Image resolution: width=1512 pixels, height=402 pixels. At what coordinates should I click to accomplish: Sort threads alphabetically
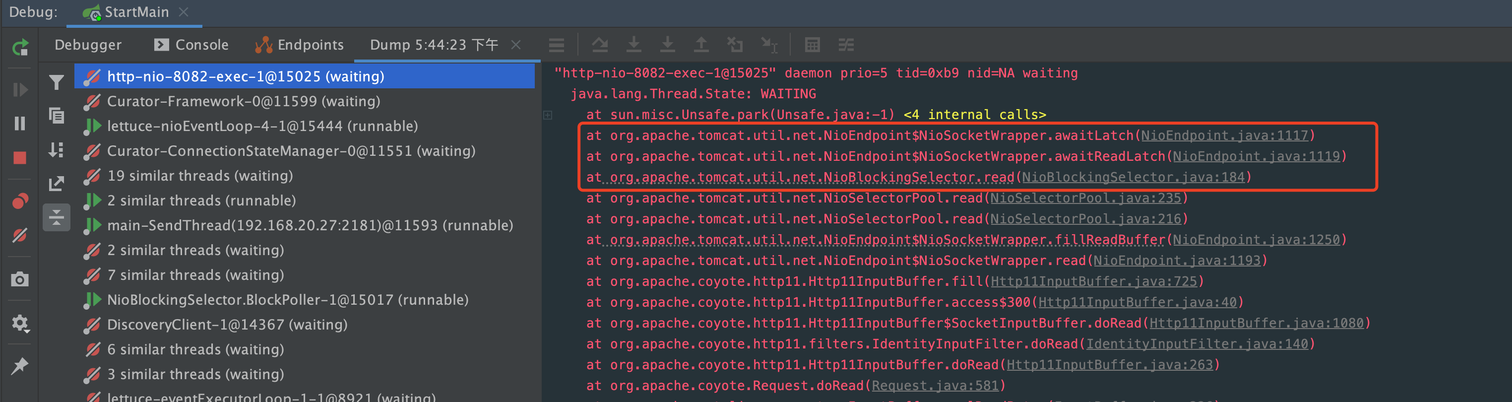tap(57, 150)
